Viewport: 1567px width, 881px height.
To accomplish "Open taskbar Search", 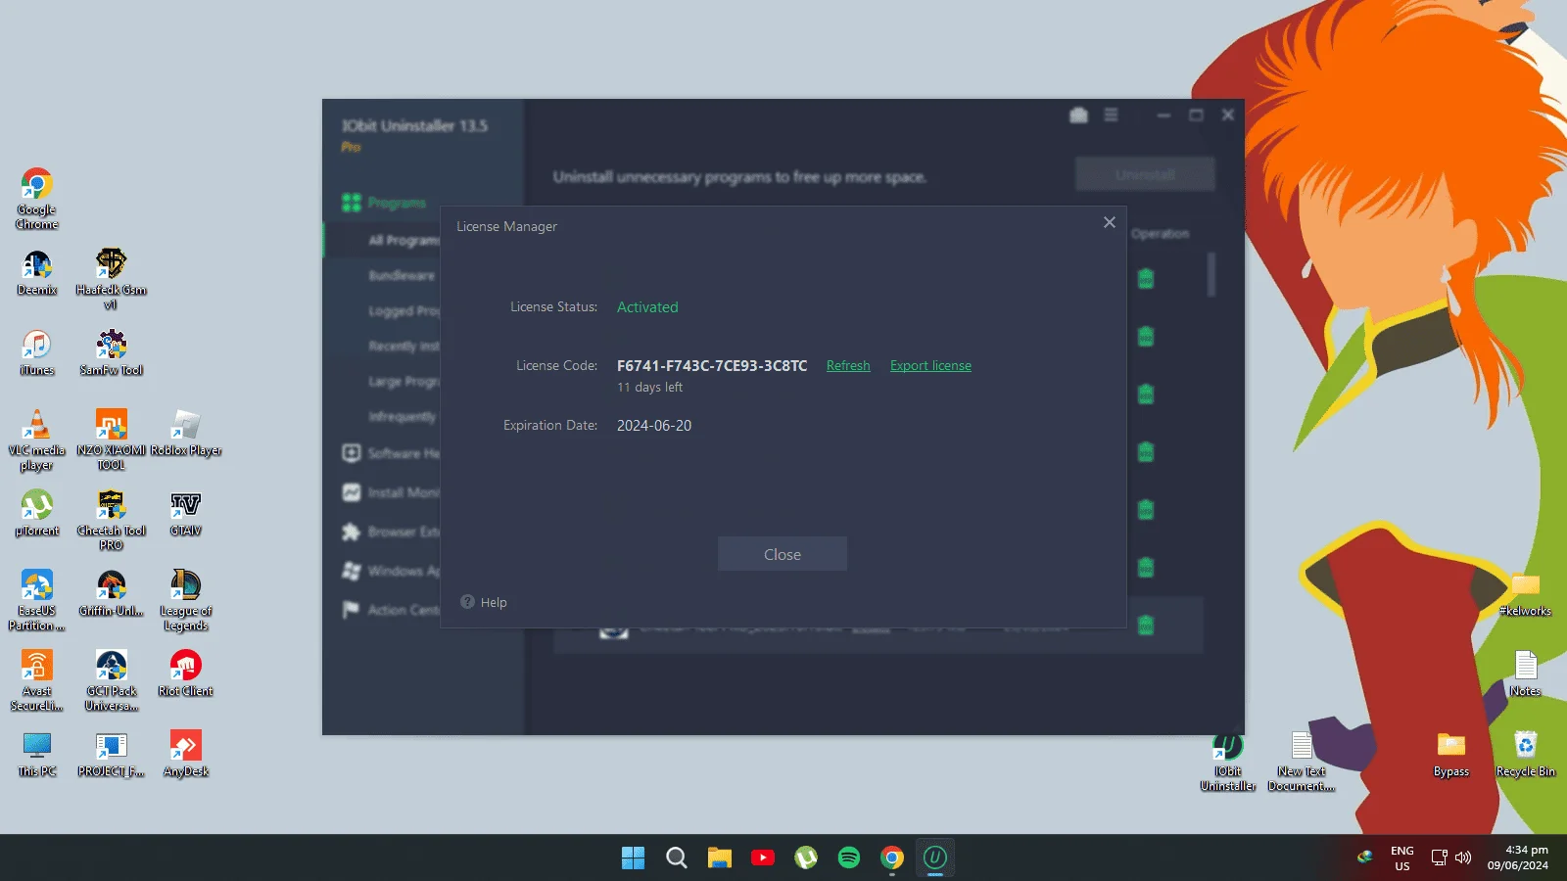I will 677,858.
